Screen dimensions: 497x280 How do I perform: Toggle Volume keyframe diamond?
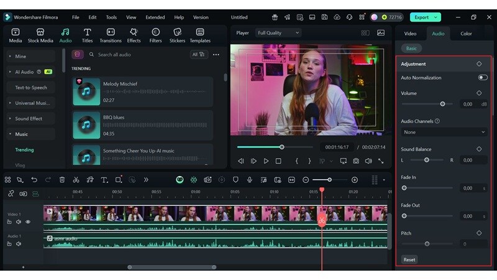click(479, 93)
